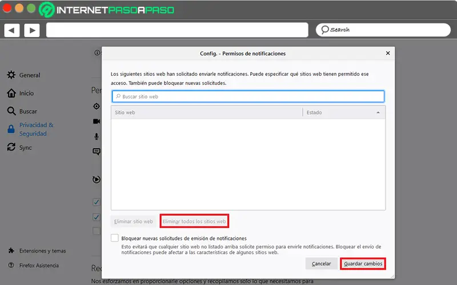The image size is (457, 285).
Task: Open the Inicio settings section
Action: (x=26, y=93)
